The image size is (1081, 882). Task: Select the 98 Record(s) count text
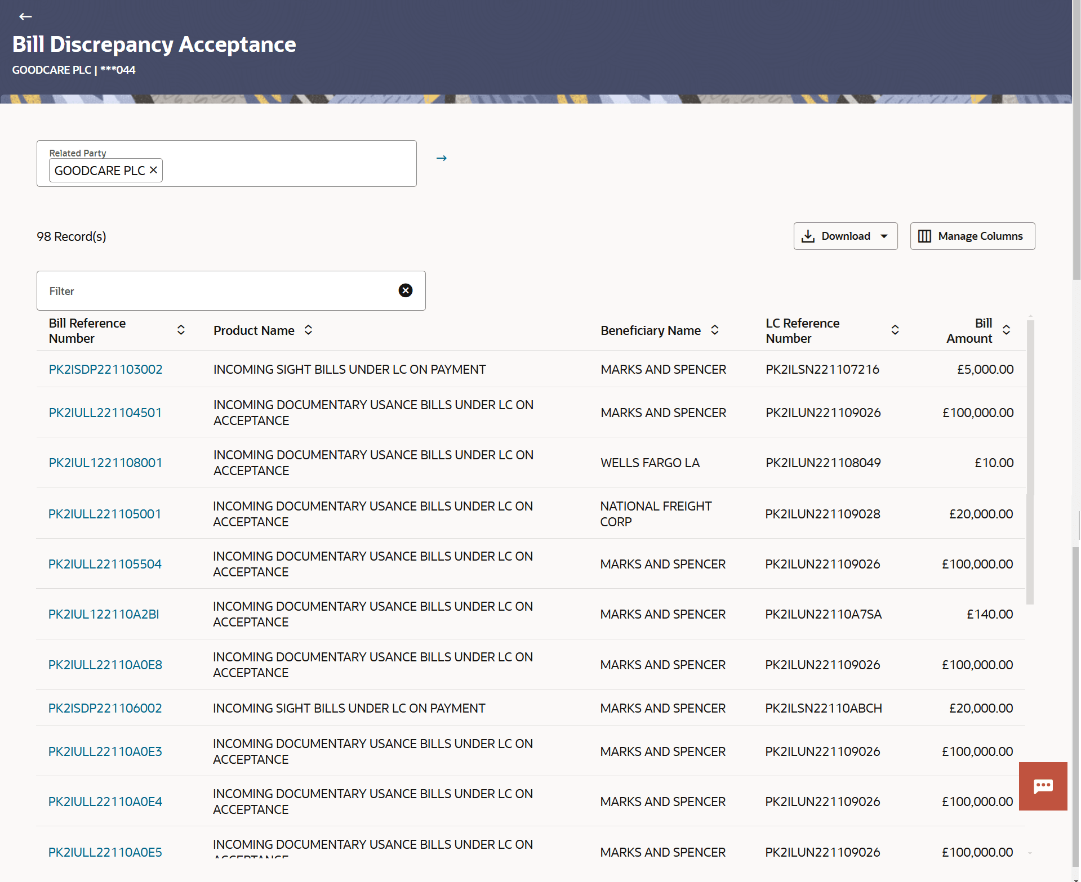click(x=72, y=236)
